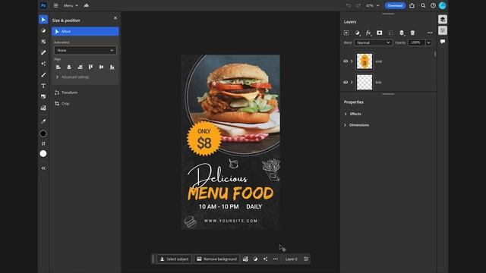Align right edges
The image size is (486, 273).
pos(80,67)
